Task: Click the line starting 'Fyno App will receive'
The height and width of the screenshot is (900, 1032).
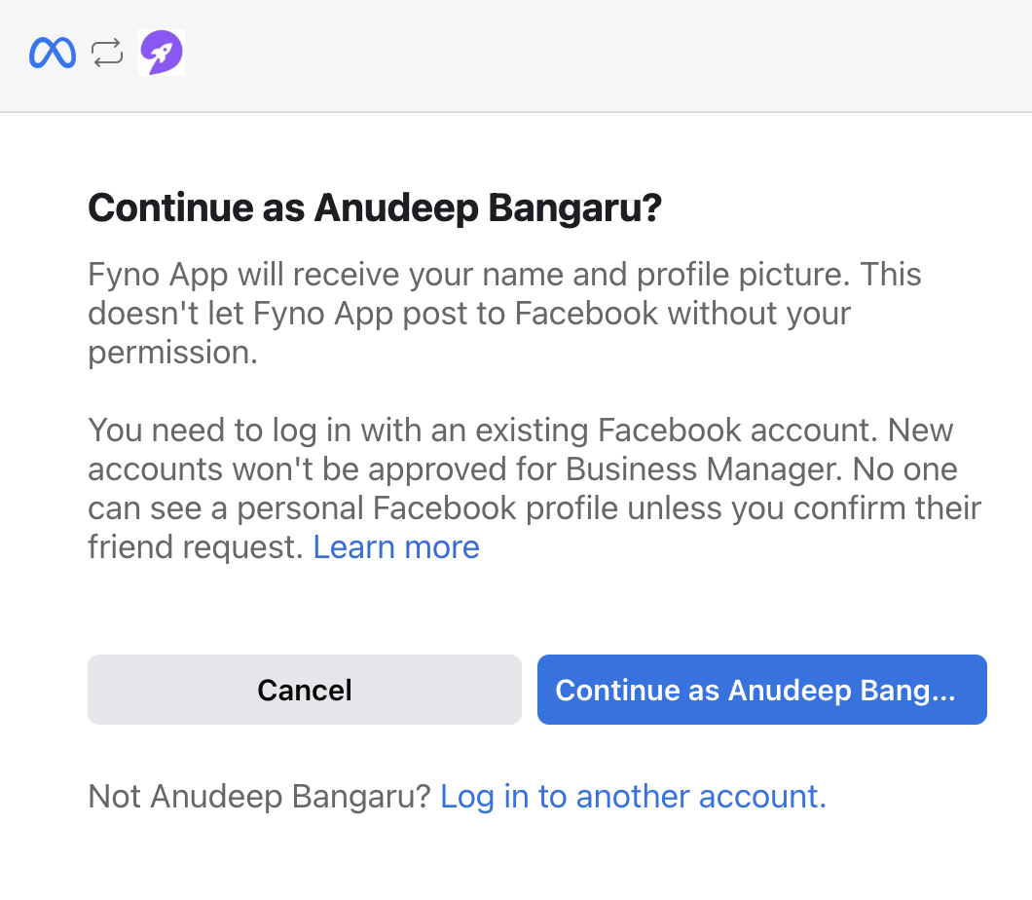Action: click(504, 275)
